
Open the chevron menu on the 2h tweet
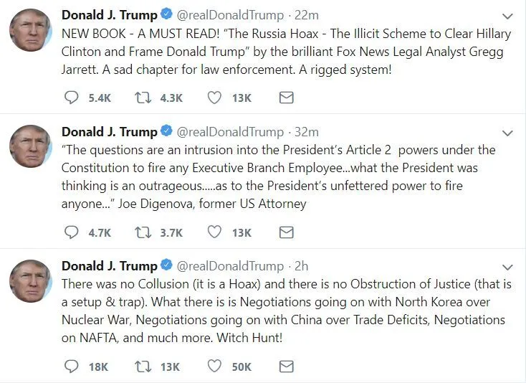pyautogui.click(x=507, y=267)
